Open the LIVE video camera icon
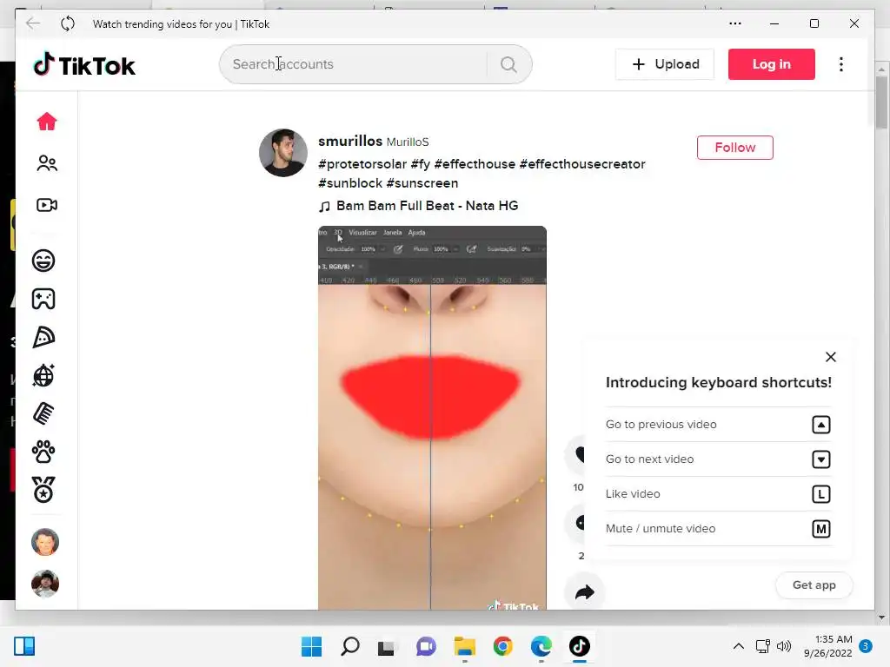 pyautogui.click(x=47, y=205)
